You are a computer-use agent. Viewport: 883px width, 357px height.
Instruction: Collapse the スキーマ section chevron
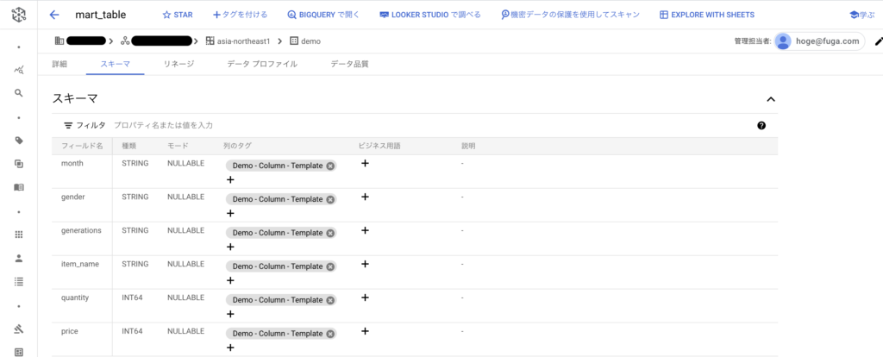[x=771, y=99]
